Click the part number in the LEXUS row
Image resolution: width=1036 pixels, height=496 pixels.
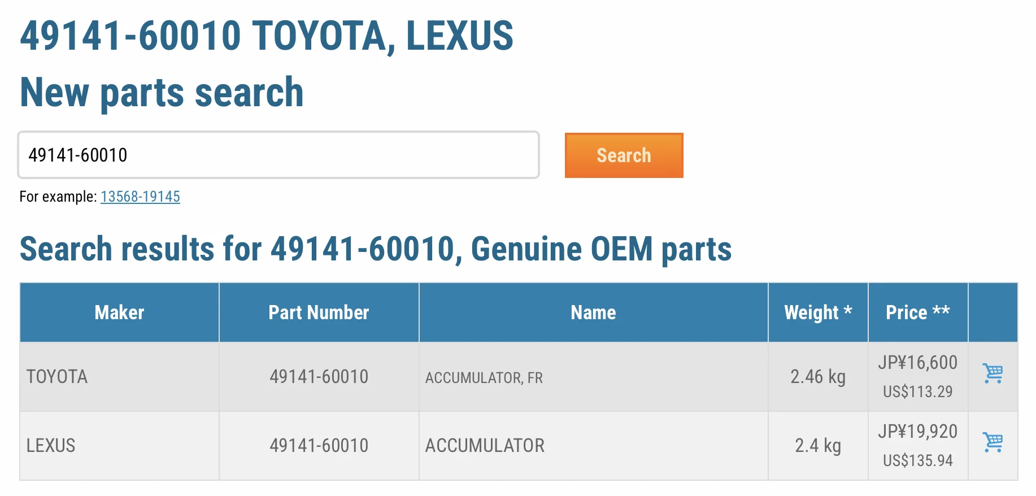319,446
